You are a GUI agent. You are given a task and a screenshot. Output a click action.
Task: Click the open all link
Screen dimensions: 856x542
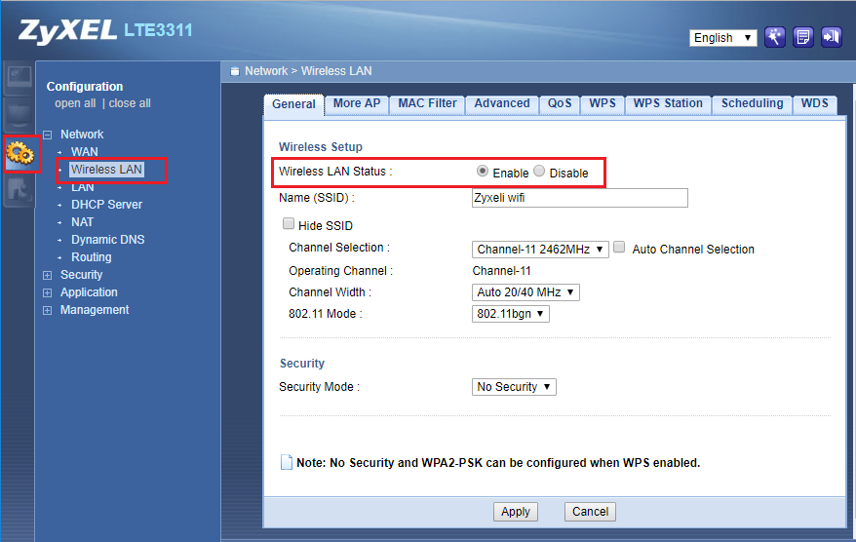(75, 103)
